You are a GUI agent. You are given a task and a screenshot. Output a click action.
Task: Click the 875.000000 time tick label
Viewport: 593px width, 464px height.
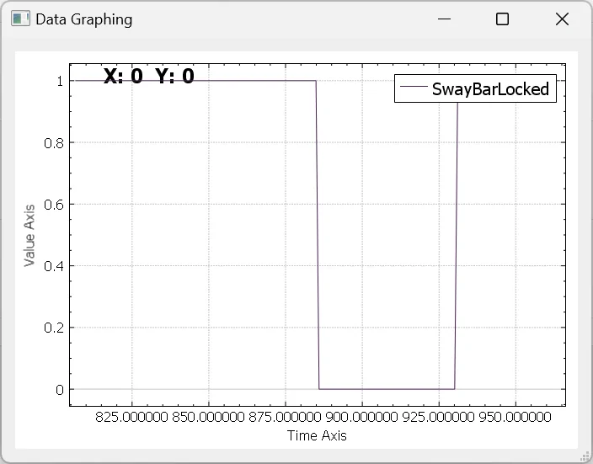click(286, 417)
